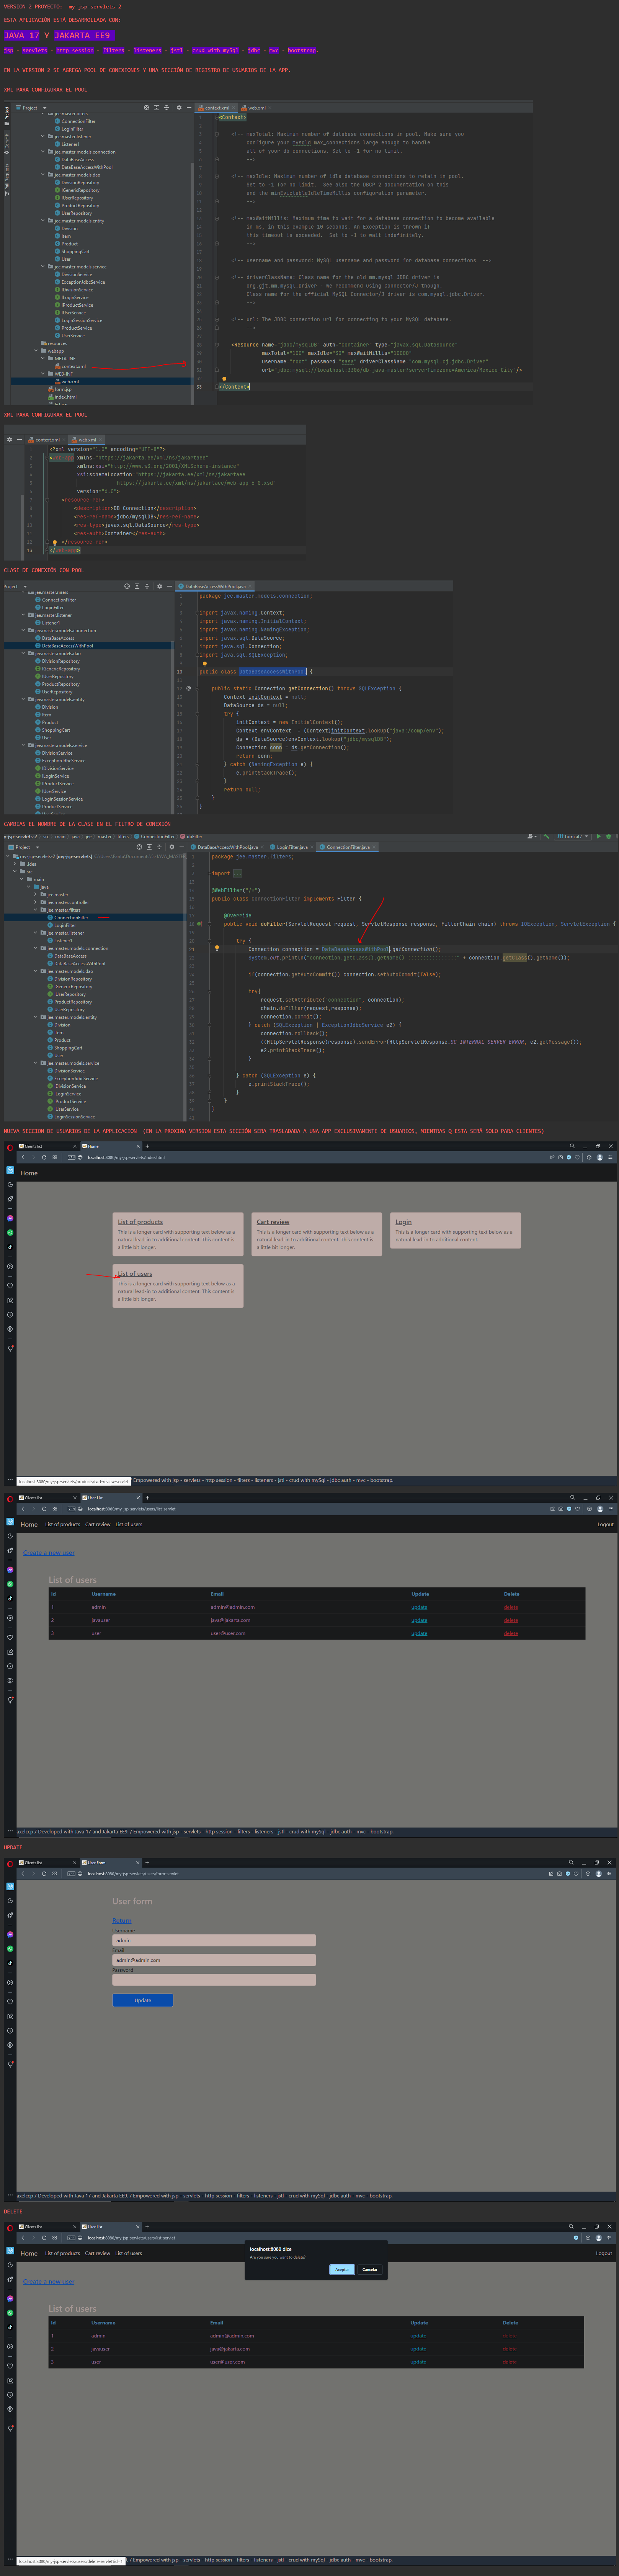Click the back arrow in the Home page browser window
Screen dimensions: 619x2576
(x=23, y=1157)
